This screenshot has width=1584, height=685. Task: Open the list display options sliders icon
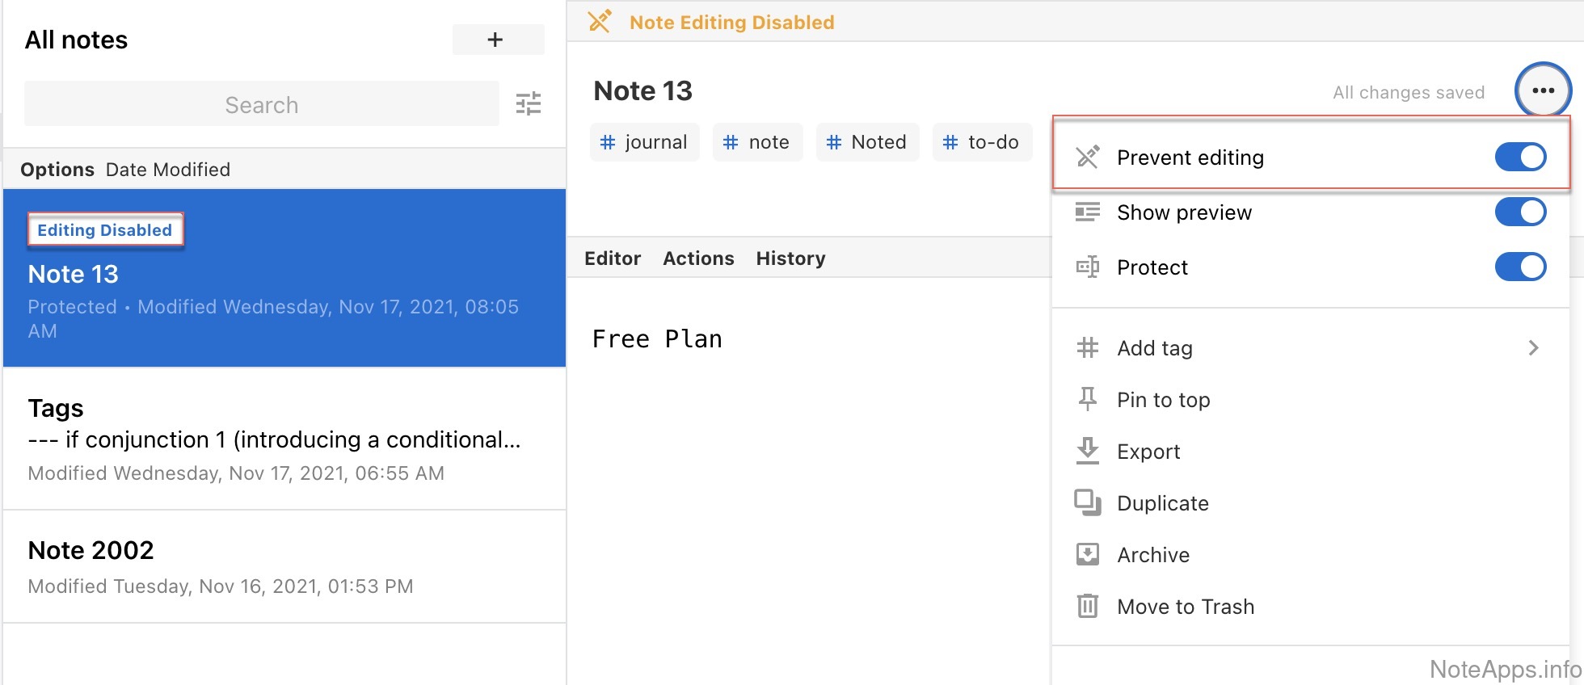pyautogui.click(x=529, y=104)
